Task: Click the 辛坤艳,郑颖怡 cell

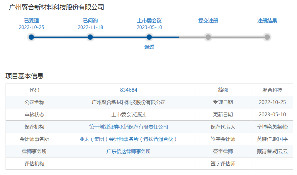Action: [272, 127]
